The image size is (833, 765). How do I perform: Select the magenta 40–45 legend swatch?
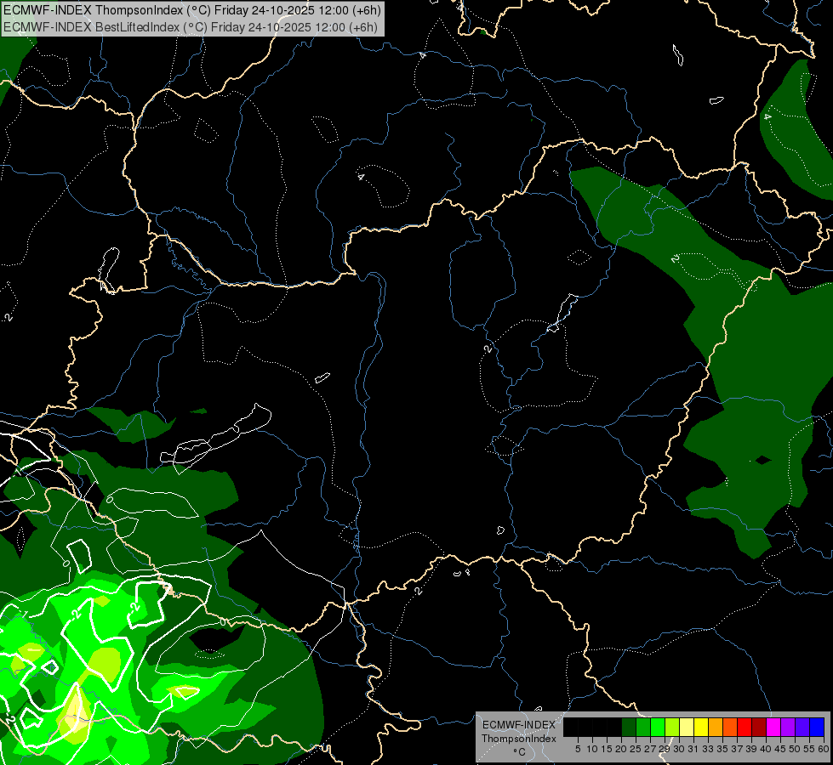point(773,727)
